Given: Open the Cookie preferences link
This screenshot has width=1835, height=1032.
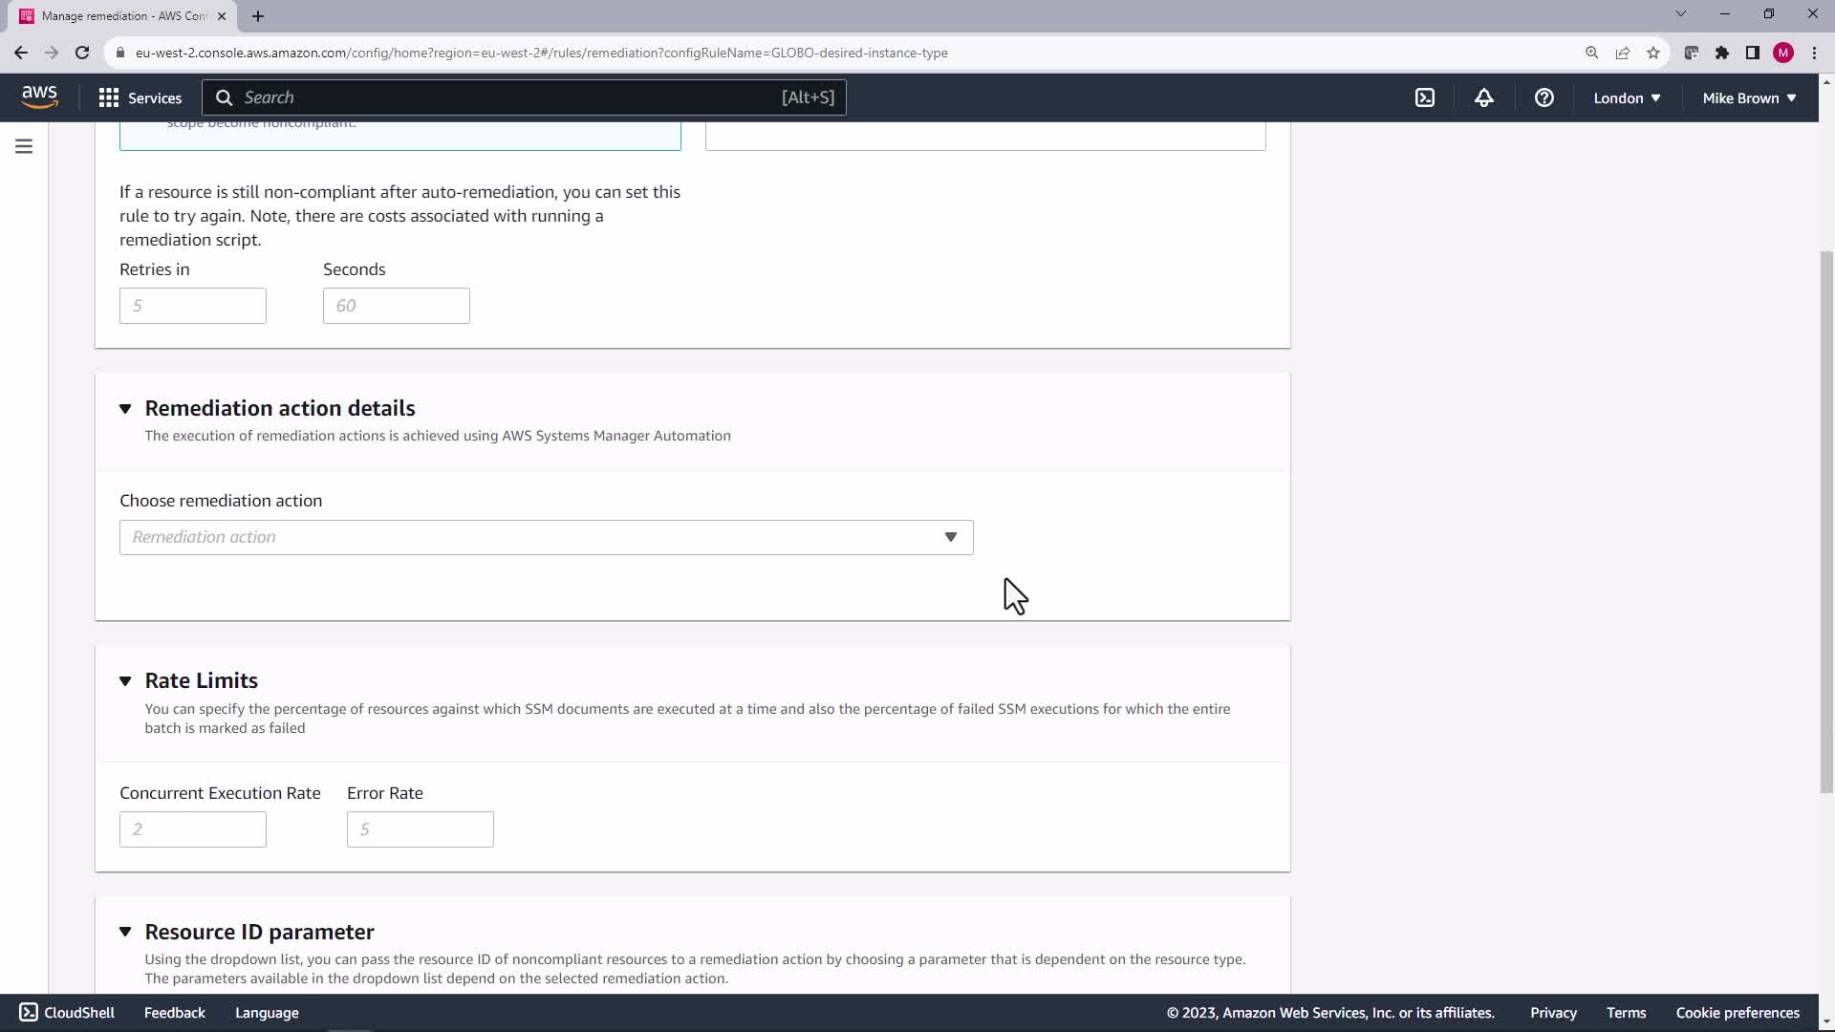Looking at the screenshot, I should point(1737,1013).
